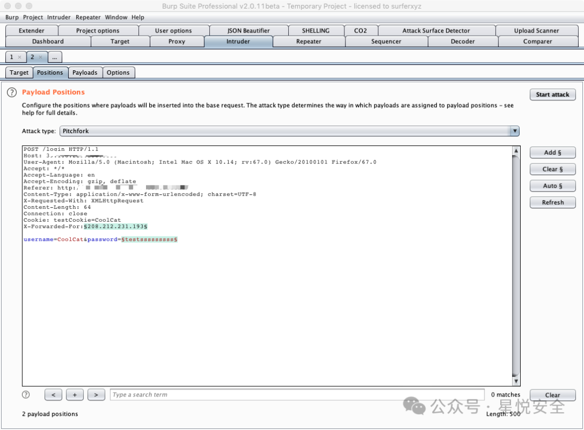The width and height of the screenshot is (584, 430).
Task: Switch to the main Repeater tab
Action: [309, 41]
